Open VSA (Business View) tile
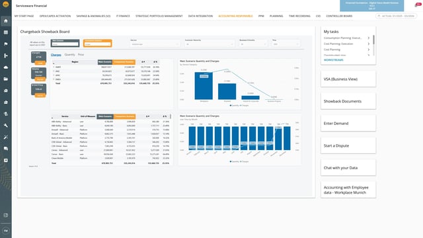This screenshot has width=423, height=238. (x=348, y=79)
